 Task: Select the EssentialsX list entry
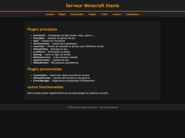click(63, 35)
